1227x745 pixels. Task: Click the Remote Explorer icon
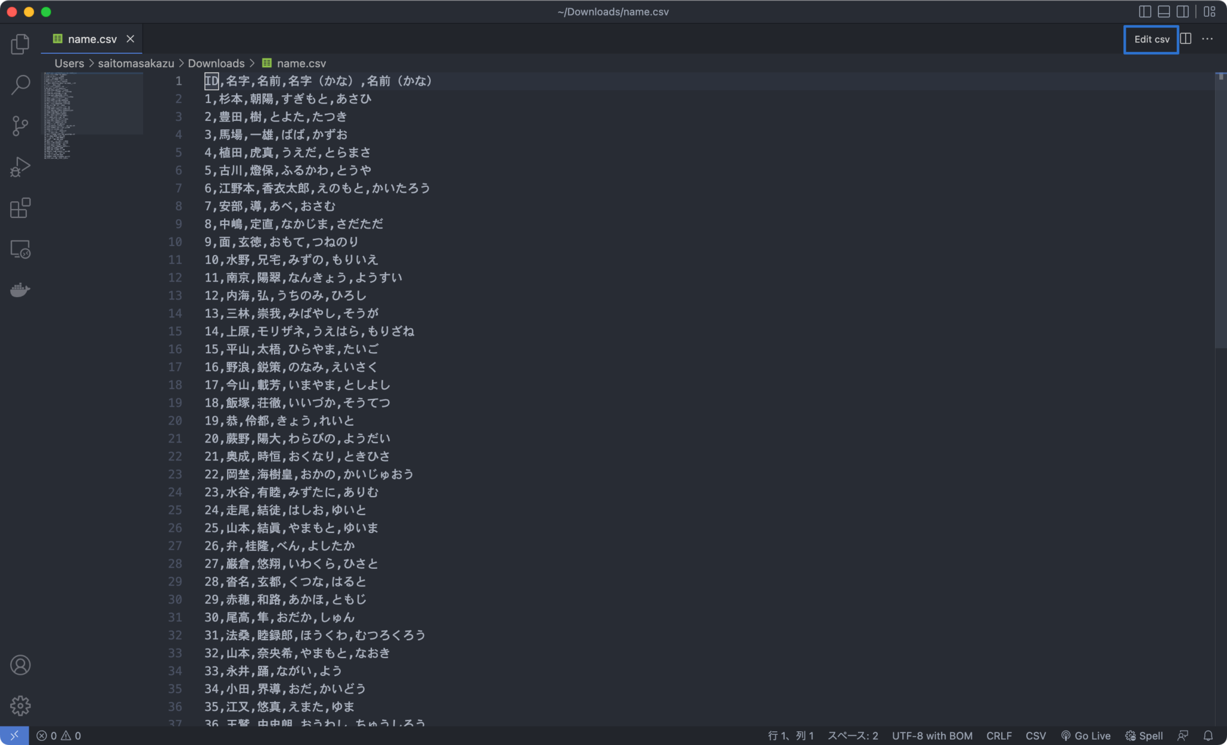(20, 249)
